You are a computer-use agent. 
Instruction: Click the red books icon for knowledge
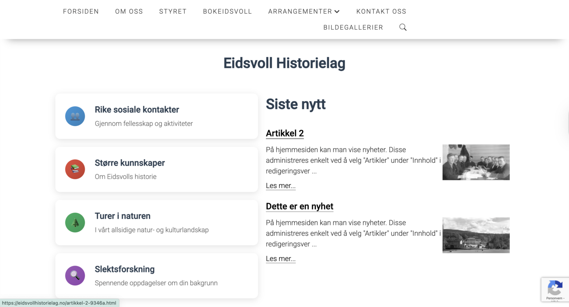click(75, 169)
